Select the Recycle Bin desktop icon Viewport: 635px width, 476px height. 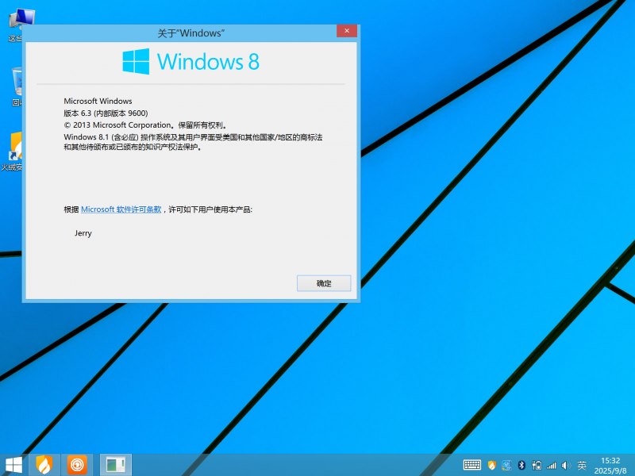pyautogui.click(x=17, y=87)
